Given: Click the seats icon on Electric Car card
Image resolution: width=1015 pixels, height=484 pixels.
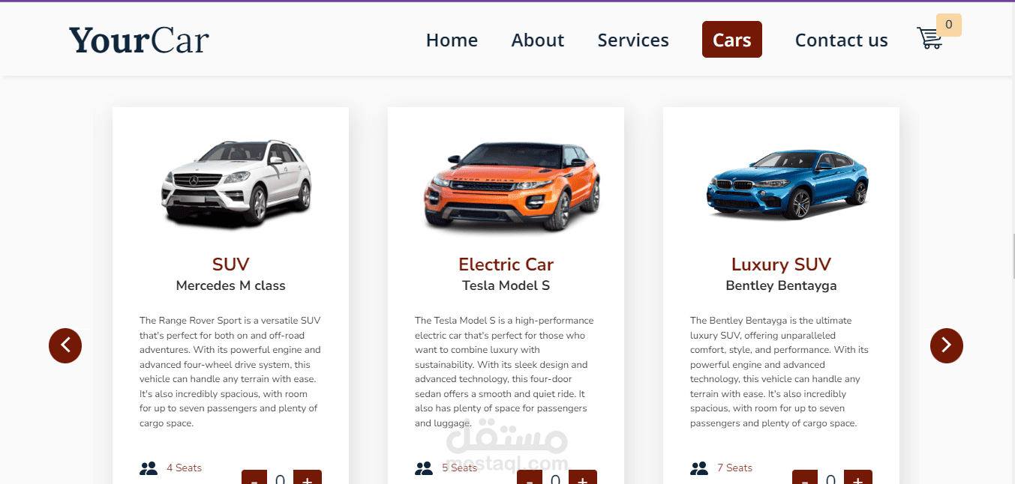Looking at the screenshot, I should [424, 468].
